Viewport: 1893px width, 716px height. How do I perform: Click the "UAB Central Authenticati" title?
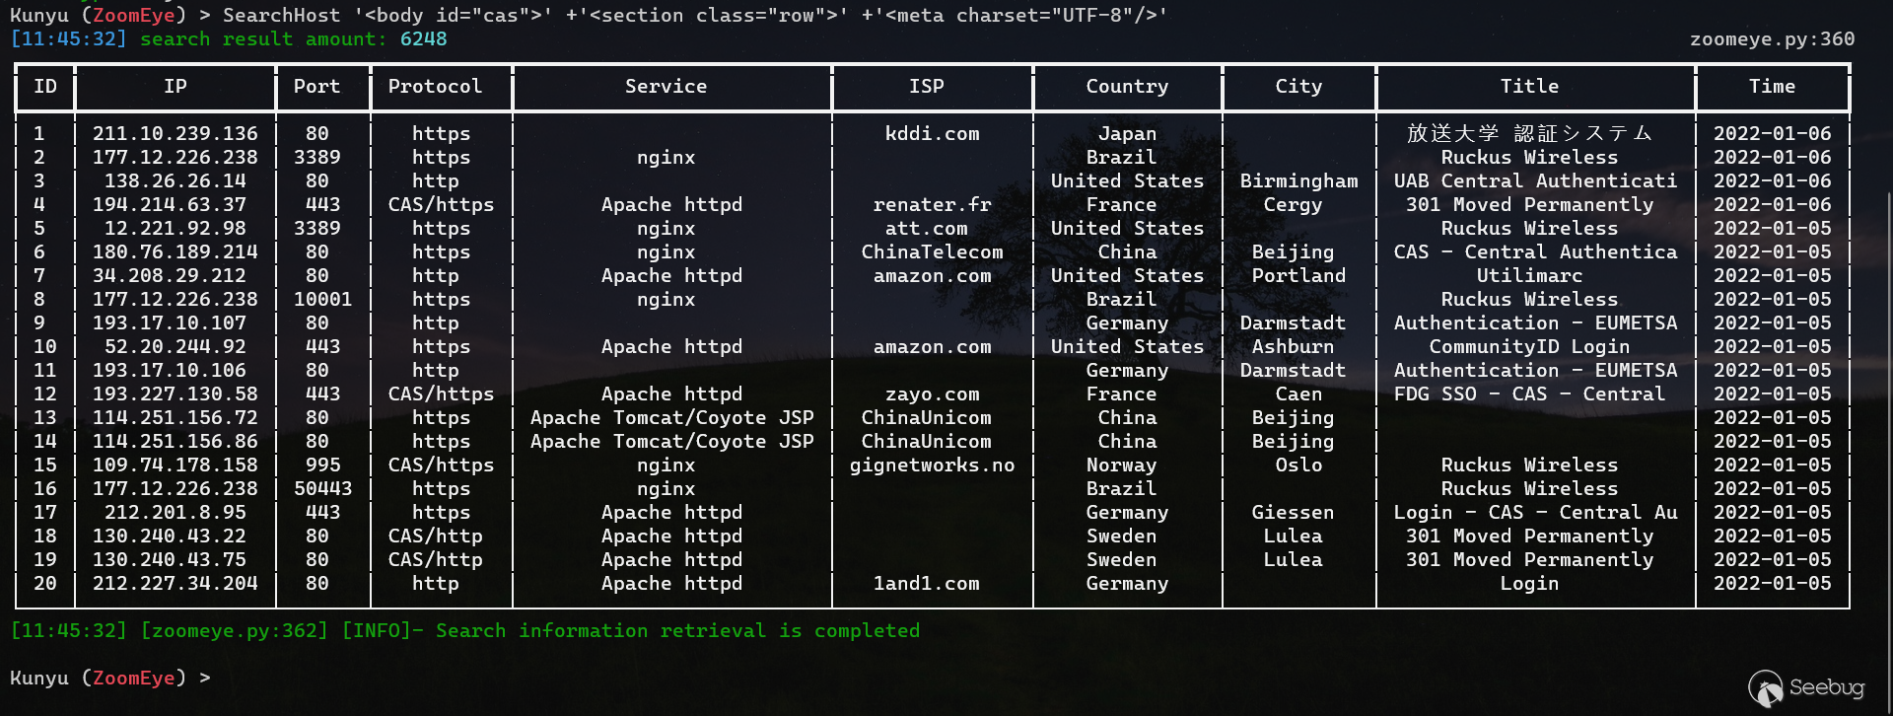(1535, 181)
